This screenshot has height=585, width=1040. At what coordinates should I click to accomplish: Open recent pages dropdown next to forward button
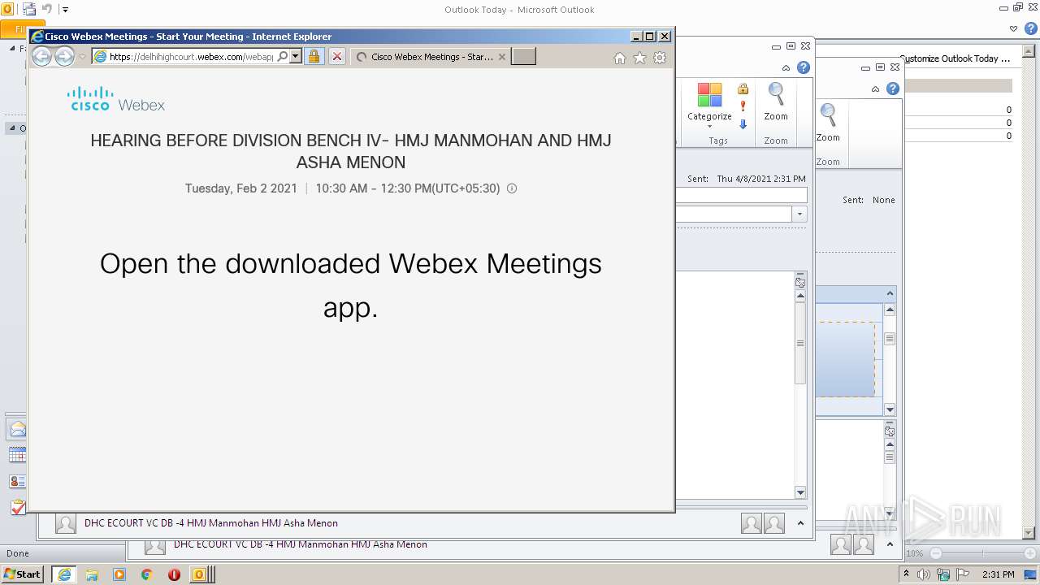click(x=82, y=57)
